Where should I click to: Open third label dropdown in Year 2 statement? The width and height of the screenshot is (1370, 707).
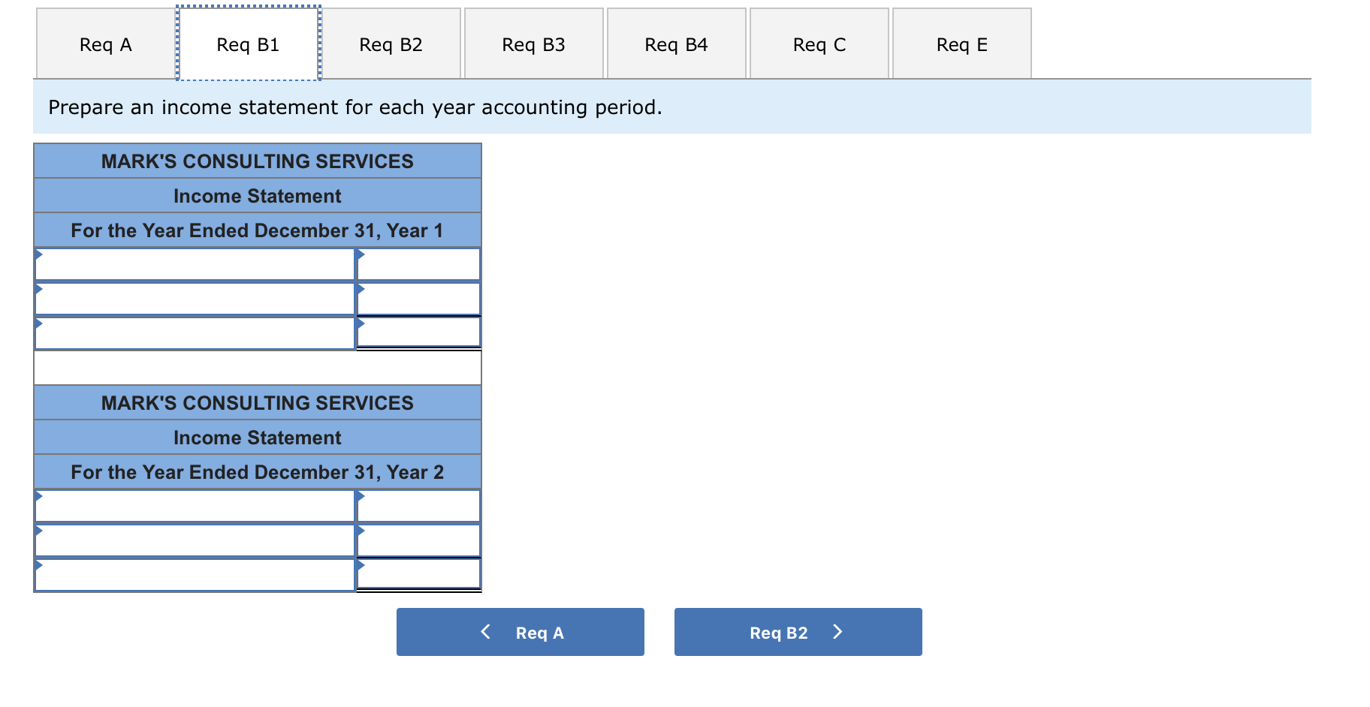195,575
